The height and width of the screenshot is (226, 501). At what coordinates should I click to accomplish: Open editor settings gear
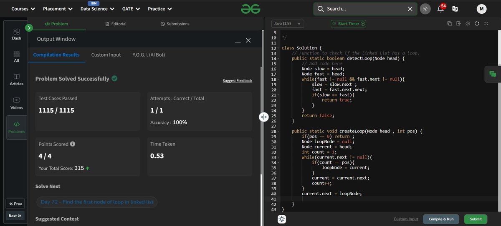coord(468,24)
